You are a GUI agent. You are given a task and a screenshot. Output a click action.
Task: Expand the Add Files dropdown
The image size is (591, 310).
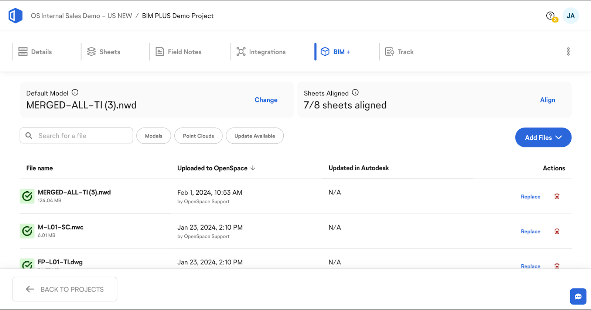(543, 137)
